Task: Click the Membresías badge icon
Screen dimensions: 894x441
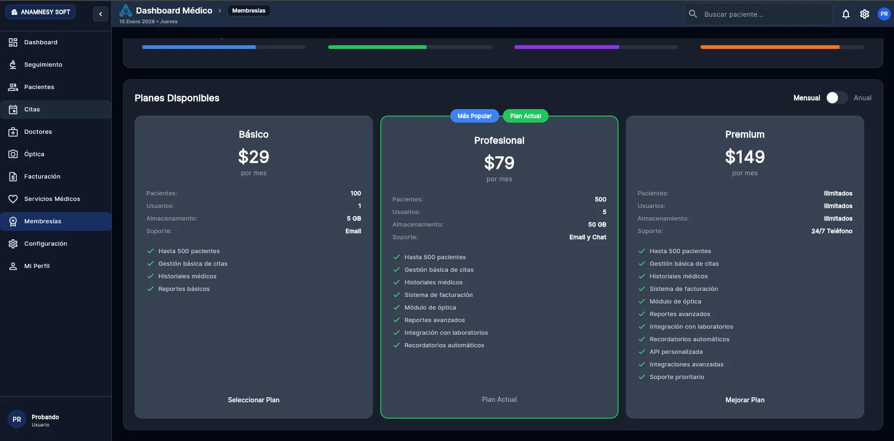Action: pyautogui.click(x=13, y=221)
